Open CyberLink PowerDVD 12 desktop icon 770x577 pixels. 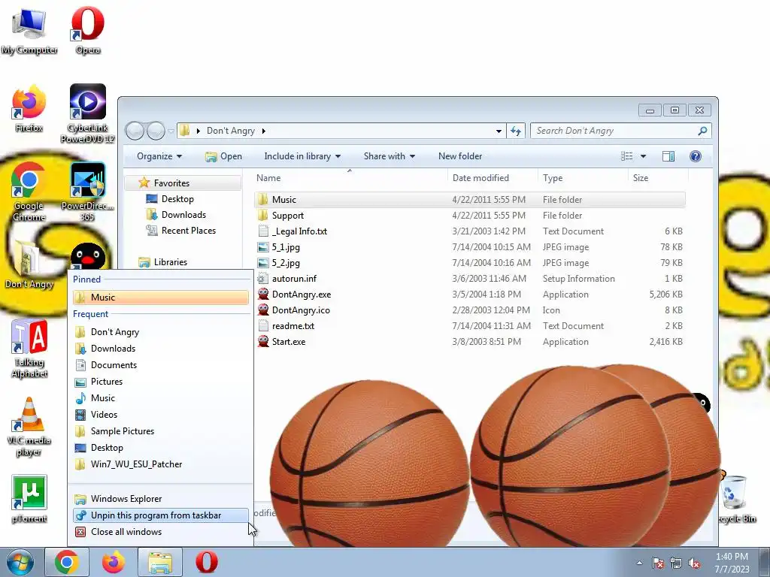87,114
